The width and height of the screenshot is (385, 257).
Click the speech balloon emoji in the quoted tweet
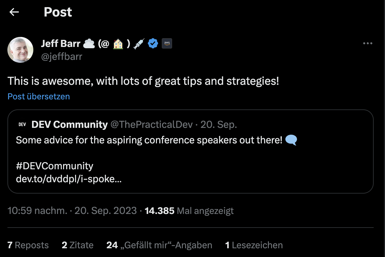(291, 140)
